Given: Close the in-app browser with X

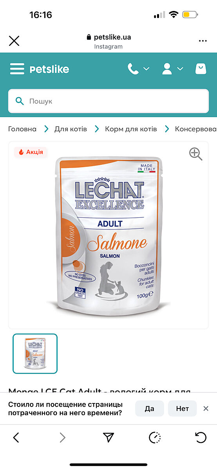Looking at the screenshot, I should 14,41.
